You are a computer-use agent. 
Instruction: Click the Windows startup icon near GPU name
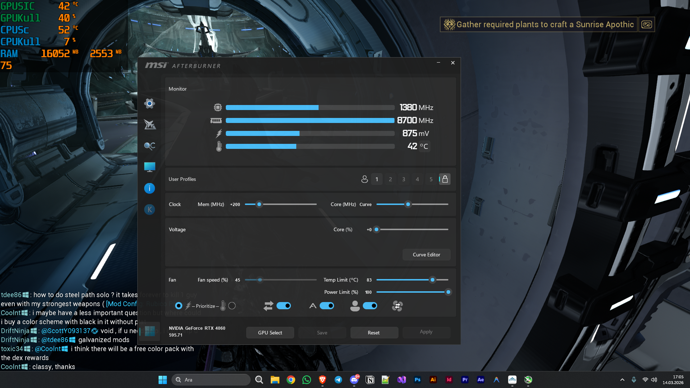[150, 331]
